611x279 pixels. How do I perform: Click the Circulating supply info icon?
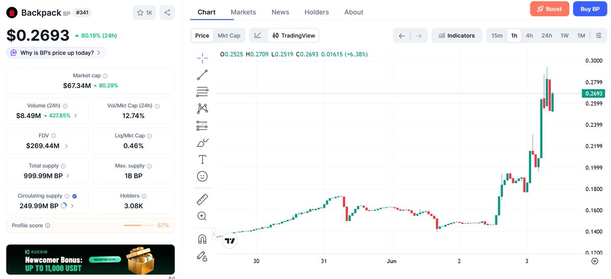(x=67, y=196)
